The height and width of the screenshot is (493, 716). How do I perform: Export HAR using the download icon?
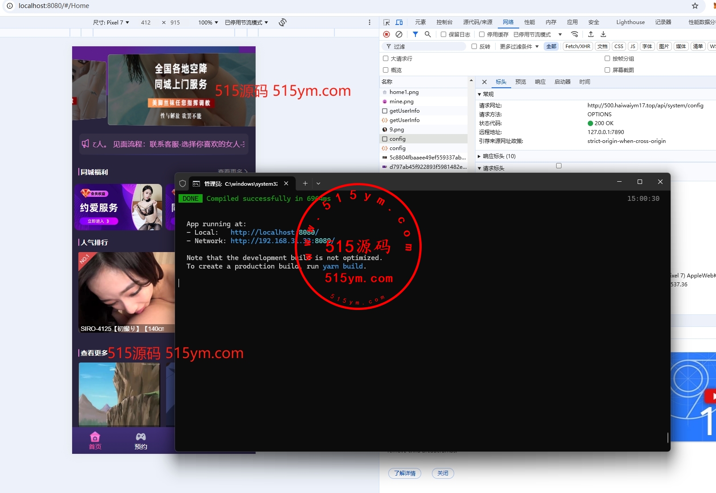[x=603, y=34]
